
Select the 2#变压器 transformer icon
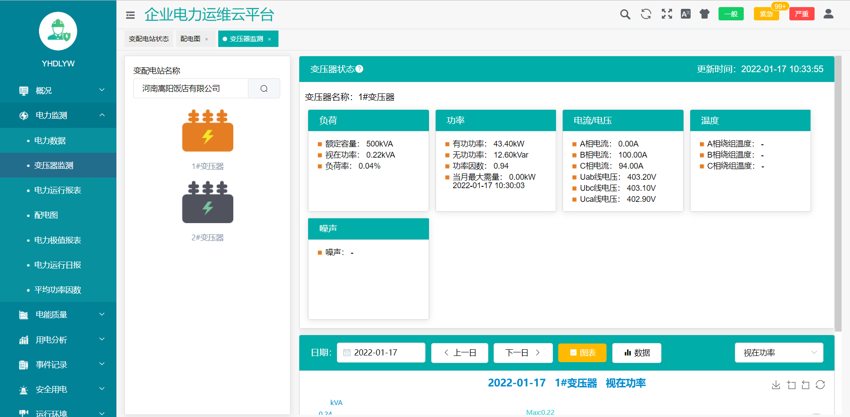pyautogui.click(x=208, y=203)
